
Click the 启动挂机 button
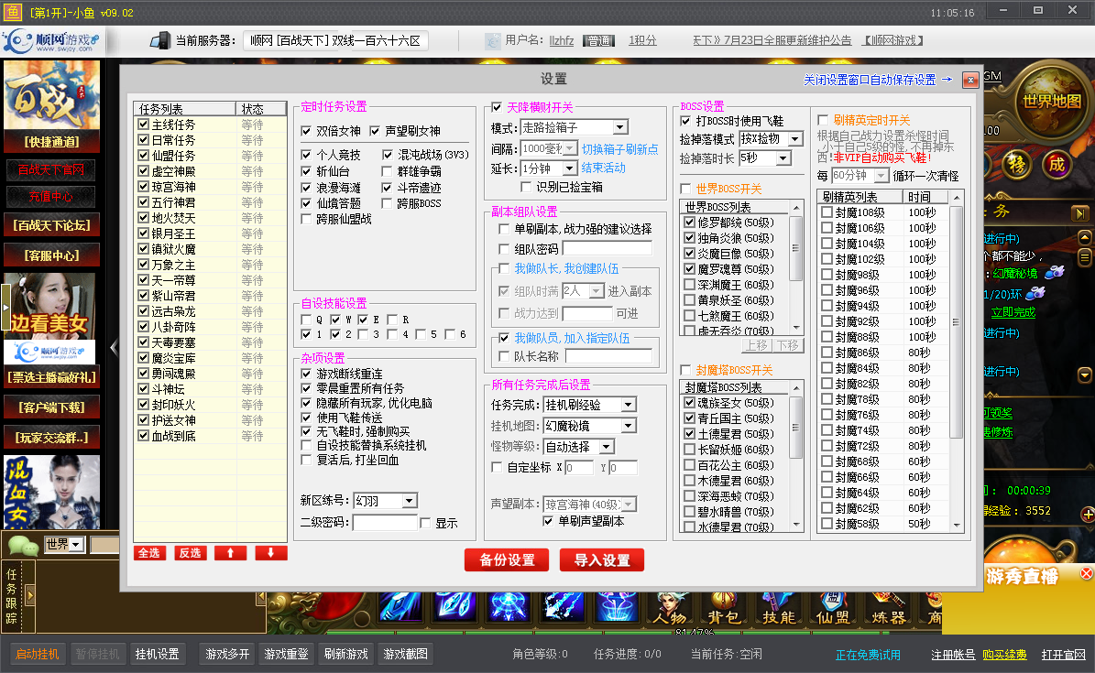pyautogui.click(x=38, y=654)
